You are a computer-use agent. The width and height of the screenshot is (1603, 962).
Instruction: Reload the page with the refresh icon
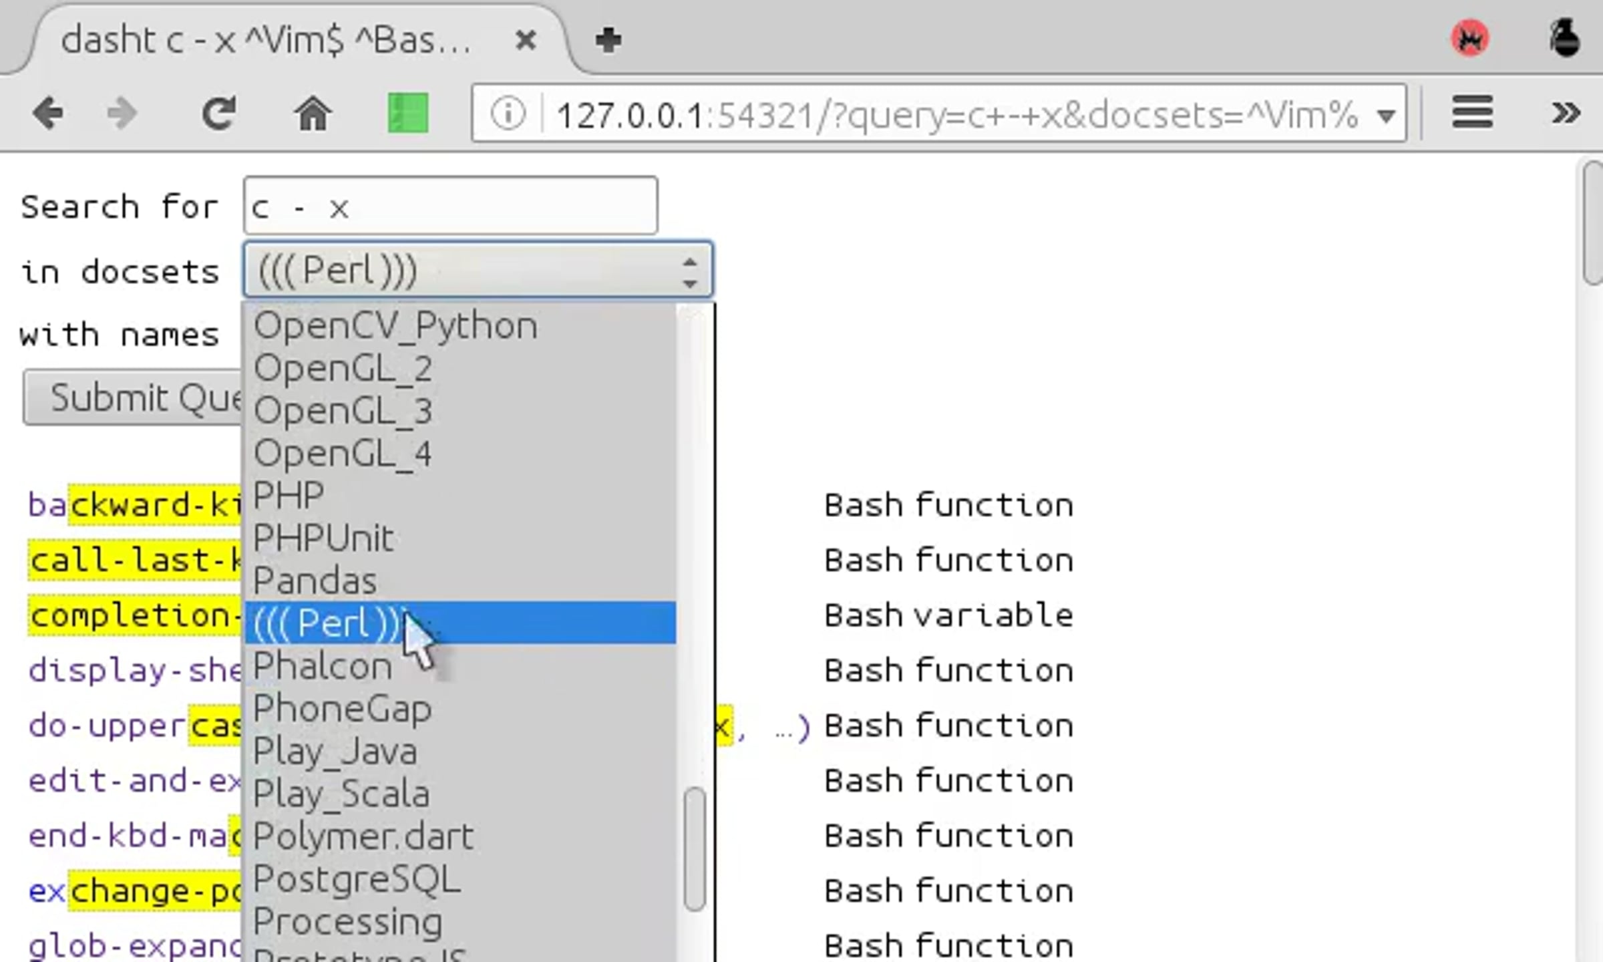coord(219,114)
